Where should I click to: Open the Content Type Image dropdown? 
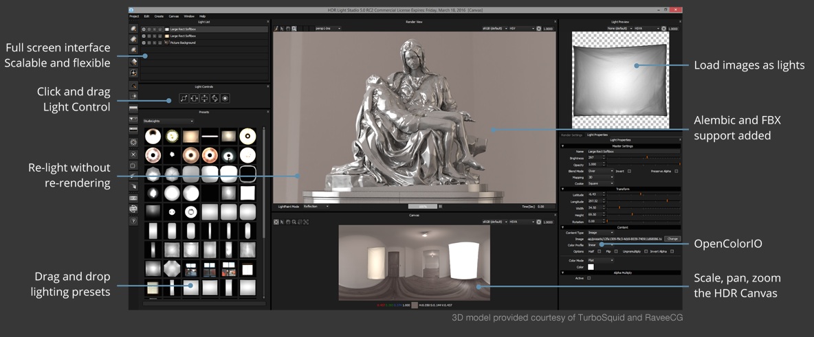click(x=601, y=233)
